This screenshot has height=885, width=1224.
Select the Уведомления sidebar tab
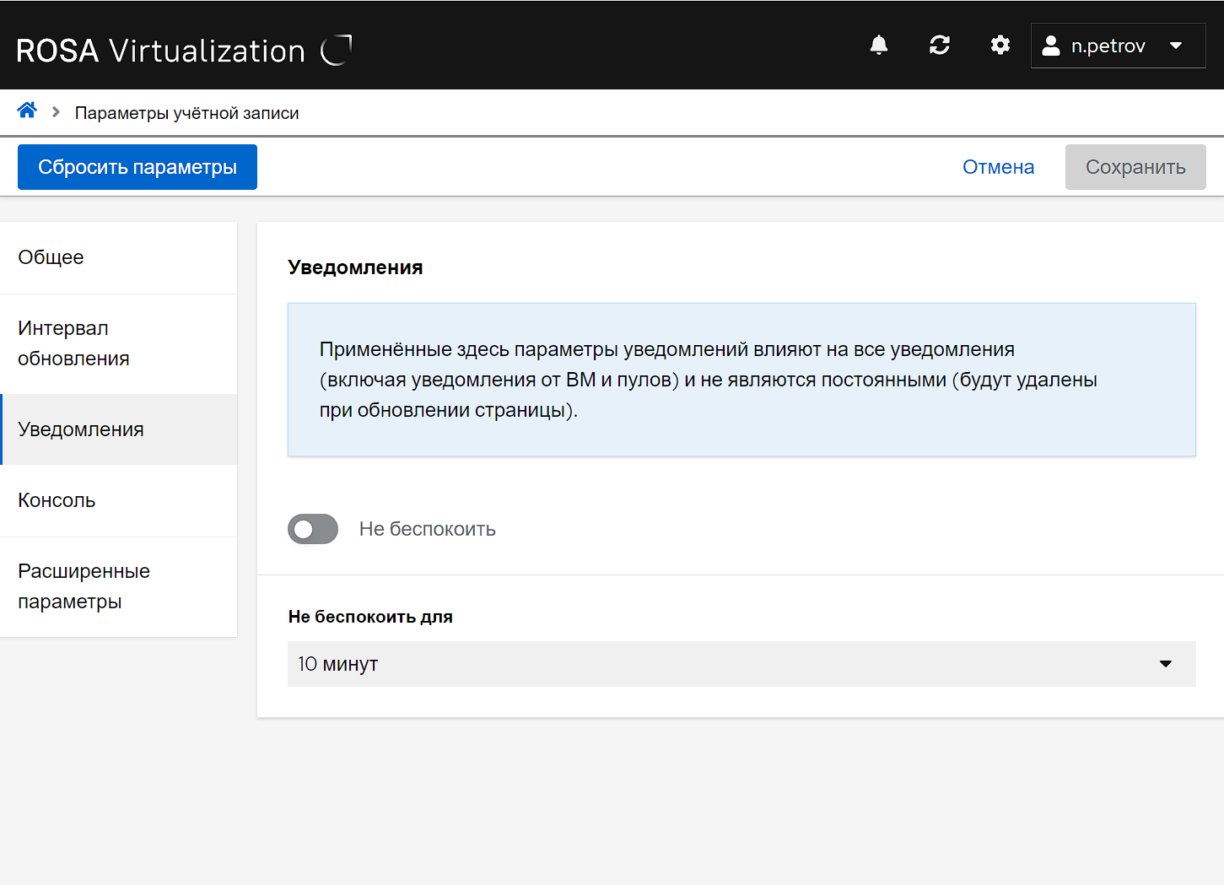pyautogui.click(x=118, y=429)
